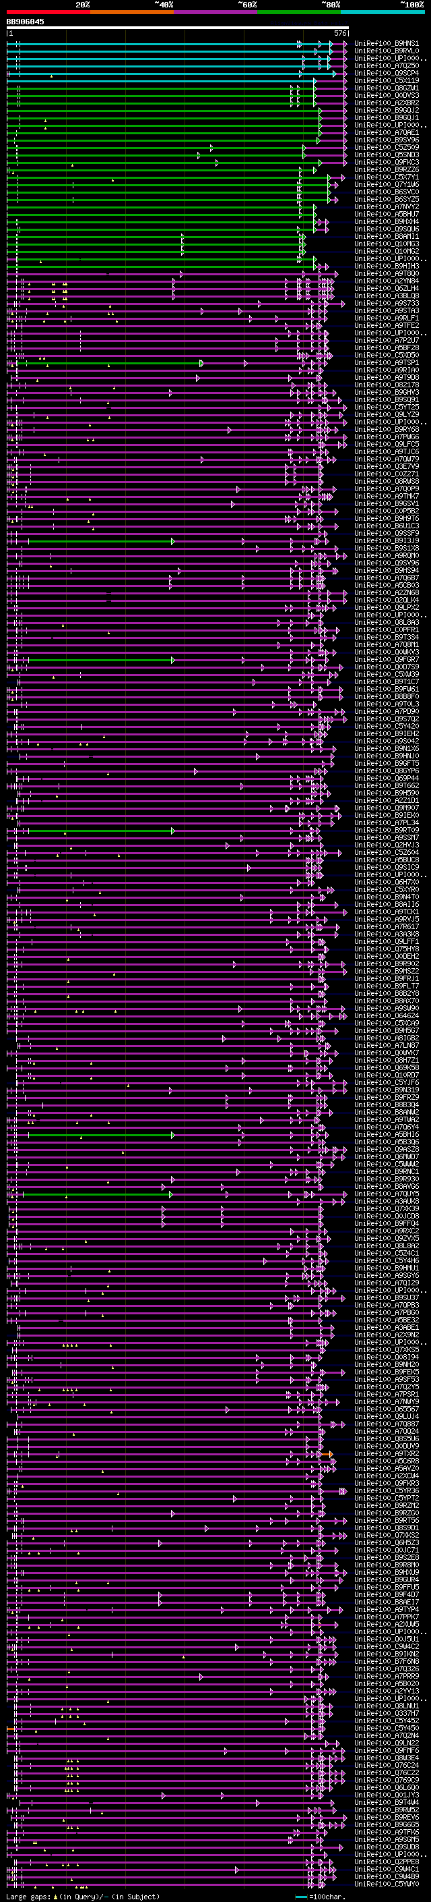Select the UniRef100_A7NVY2 label
431x1902 pixels.
pos(387,206)
